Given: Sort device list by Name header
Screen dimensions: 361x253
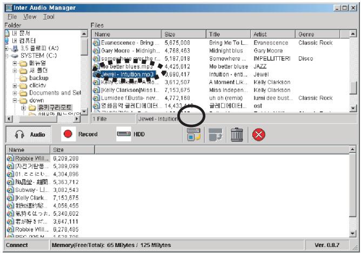Looking at the screenshot, I should (x=28, y=150).
